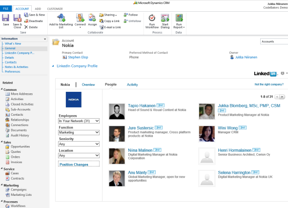Go to previous page of people
Viewport: 288px width, 208px height.
277,97
